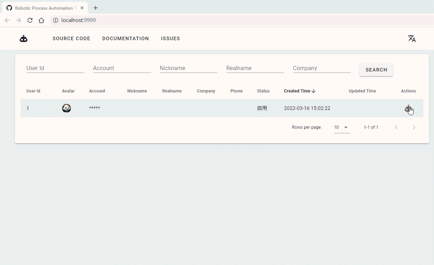Screen dimensions: 434x265
Task: Click the Actions column header
Action: [x=408, y=91]
